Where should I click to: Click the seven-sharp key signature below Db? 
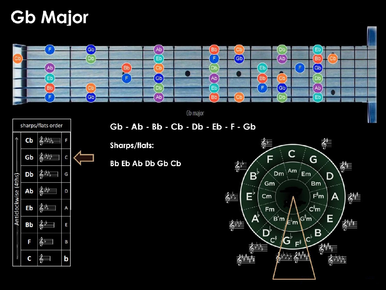[246, 259]
